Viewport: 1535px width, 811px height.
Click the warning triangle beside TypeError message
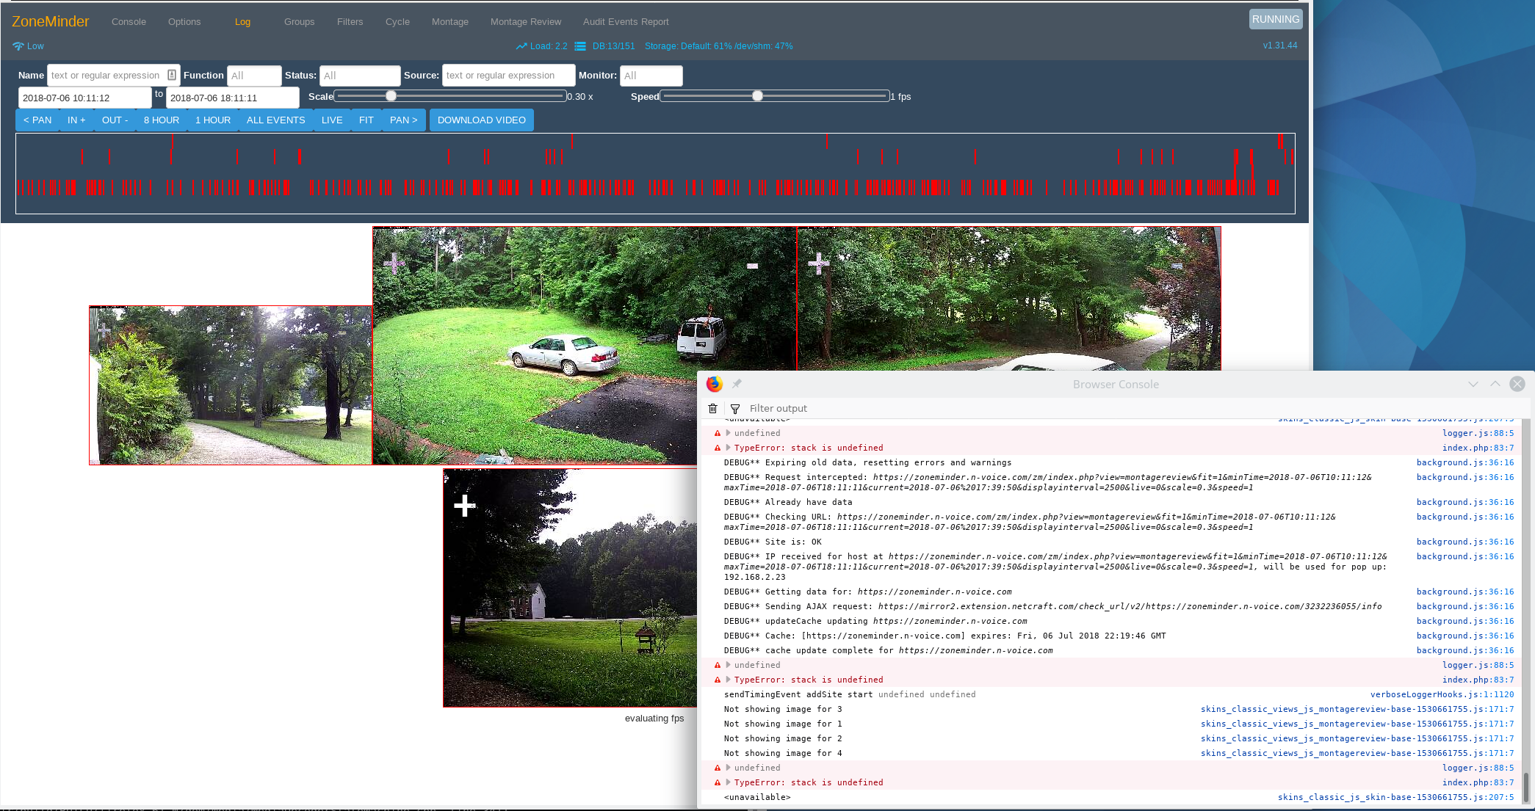tap(718, 448)
